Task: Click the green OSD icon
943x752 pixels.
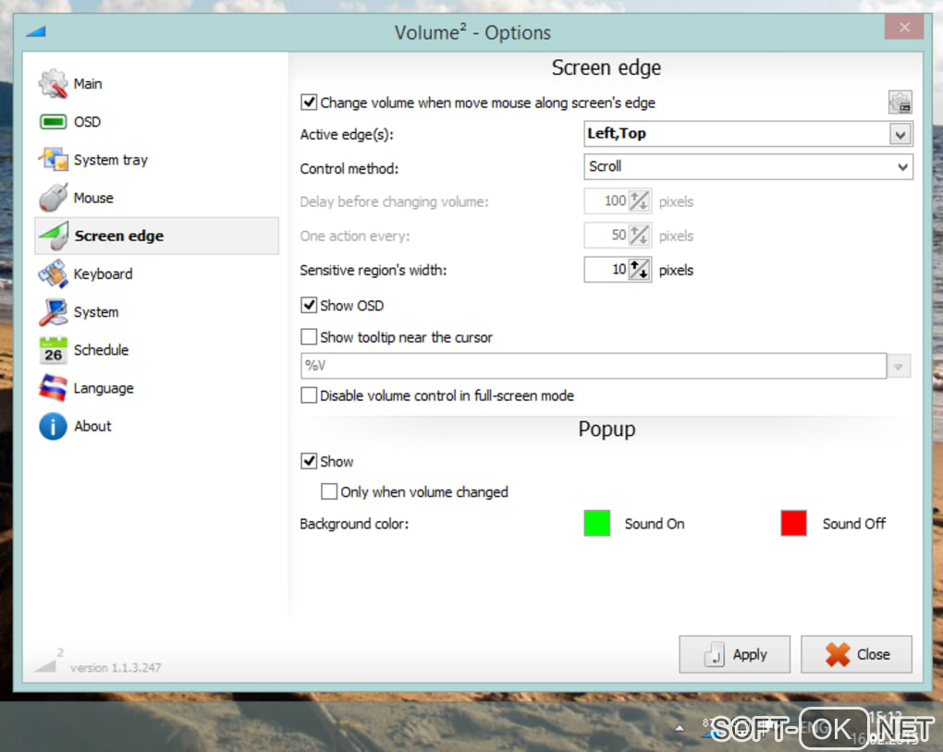Action: [53, 122]
